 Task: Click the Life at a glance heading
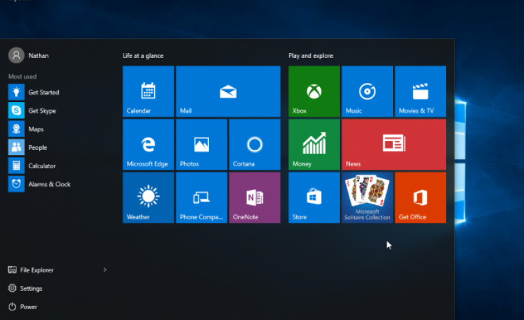tap(143, 56)
